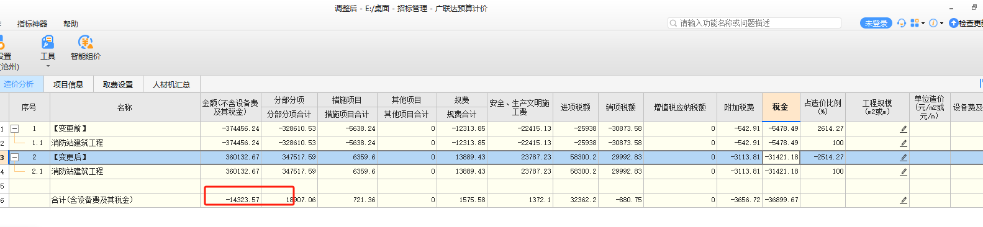983x227 pixels.
Task: Open the 帮助 menu
Action: tap(71, 24)
